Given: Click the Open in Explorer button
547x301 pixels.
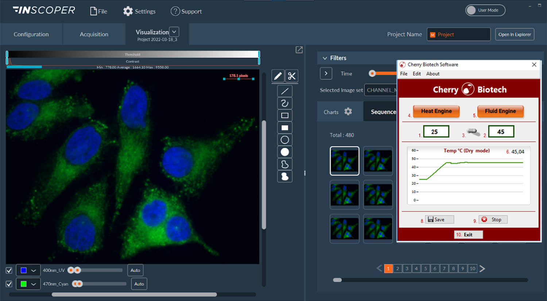Looking at the screenshot, I should click(515, 35).
